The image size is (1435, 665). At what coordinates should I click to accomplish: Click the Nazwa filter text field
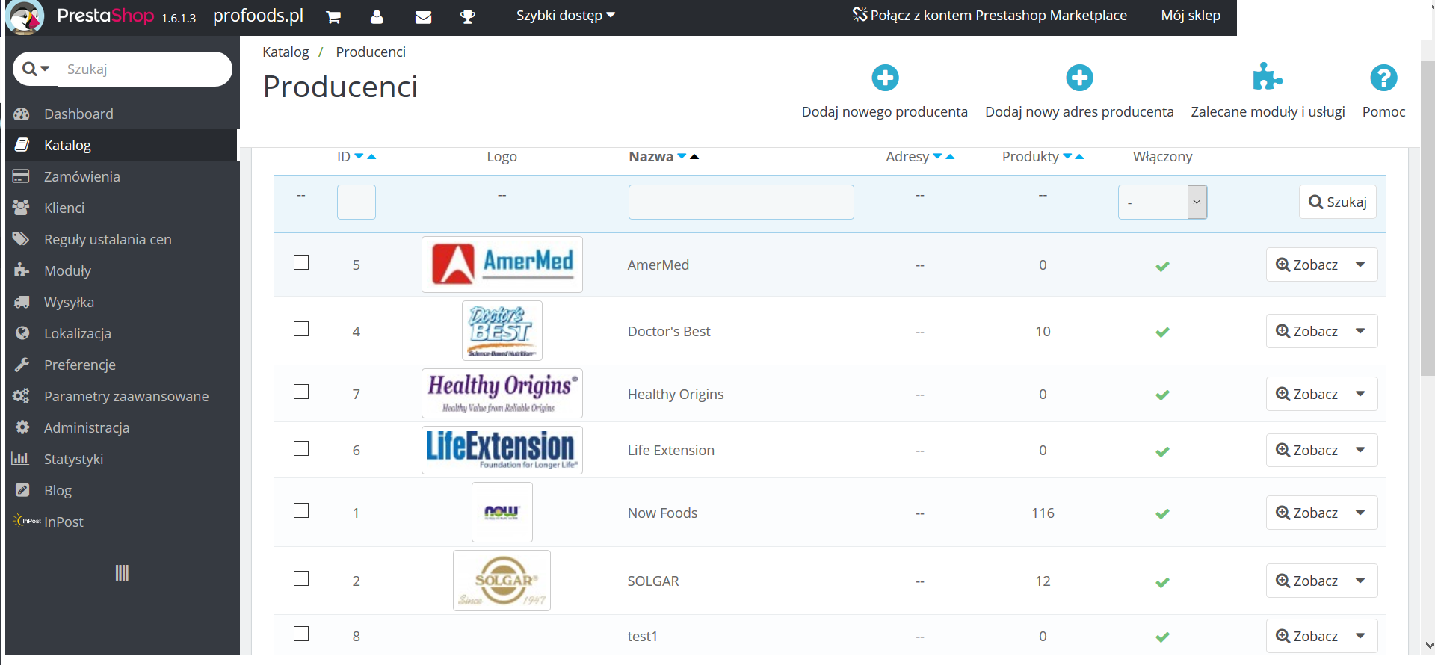point(741,202)
